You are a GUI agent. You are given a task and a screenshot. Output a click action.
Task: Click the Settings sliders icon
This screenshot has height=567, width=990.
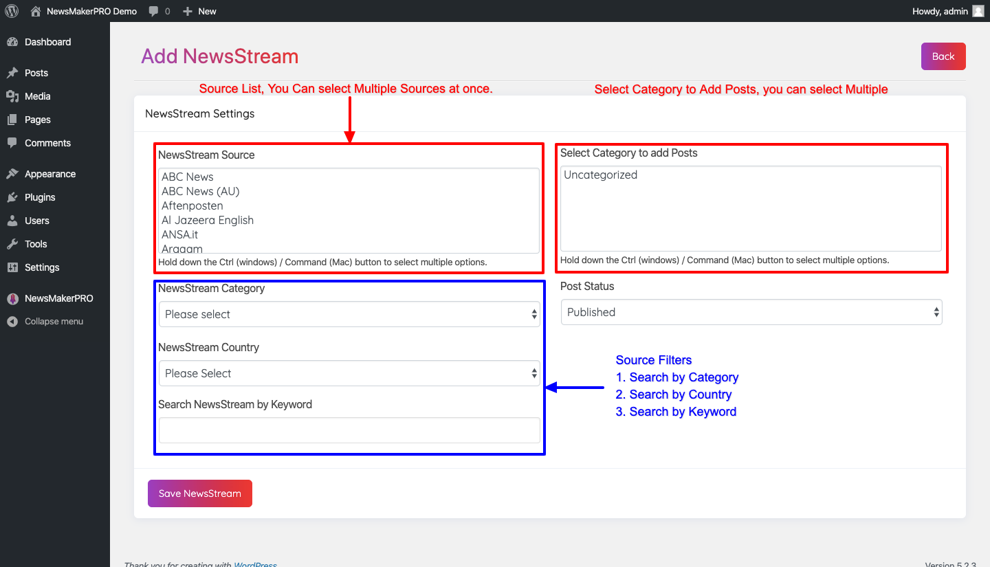pos(12,267)
